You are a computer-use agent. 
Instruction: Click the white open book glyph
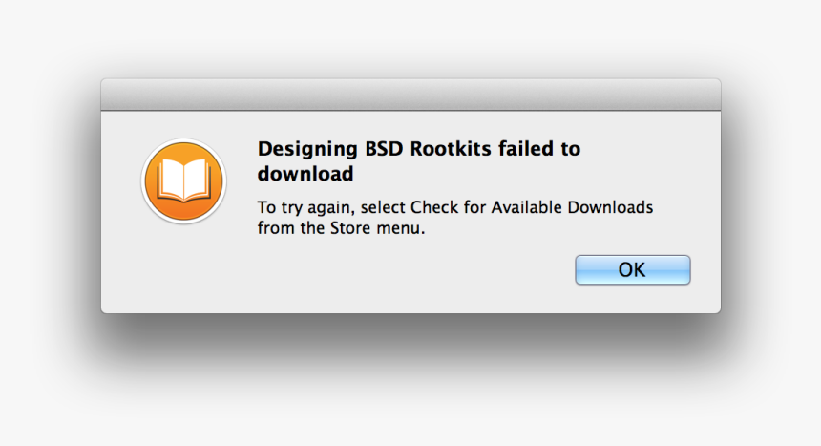[182, 180]
